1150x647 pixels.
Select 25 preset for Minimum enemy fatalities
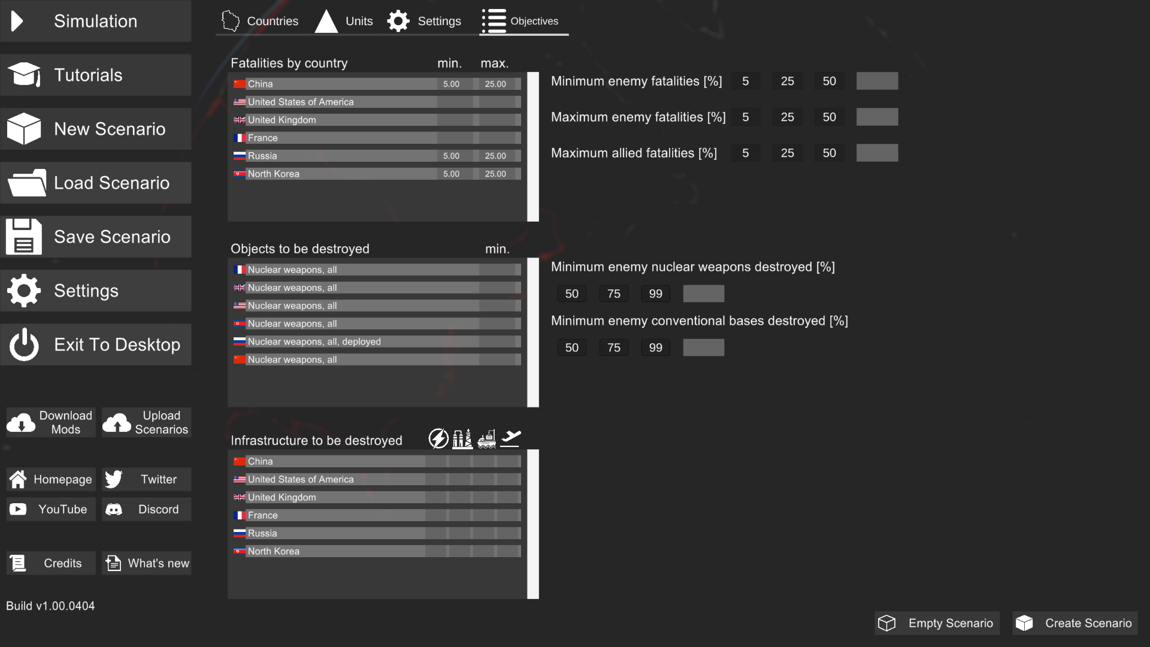[787, 81]
